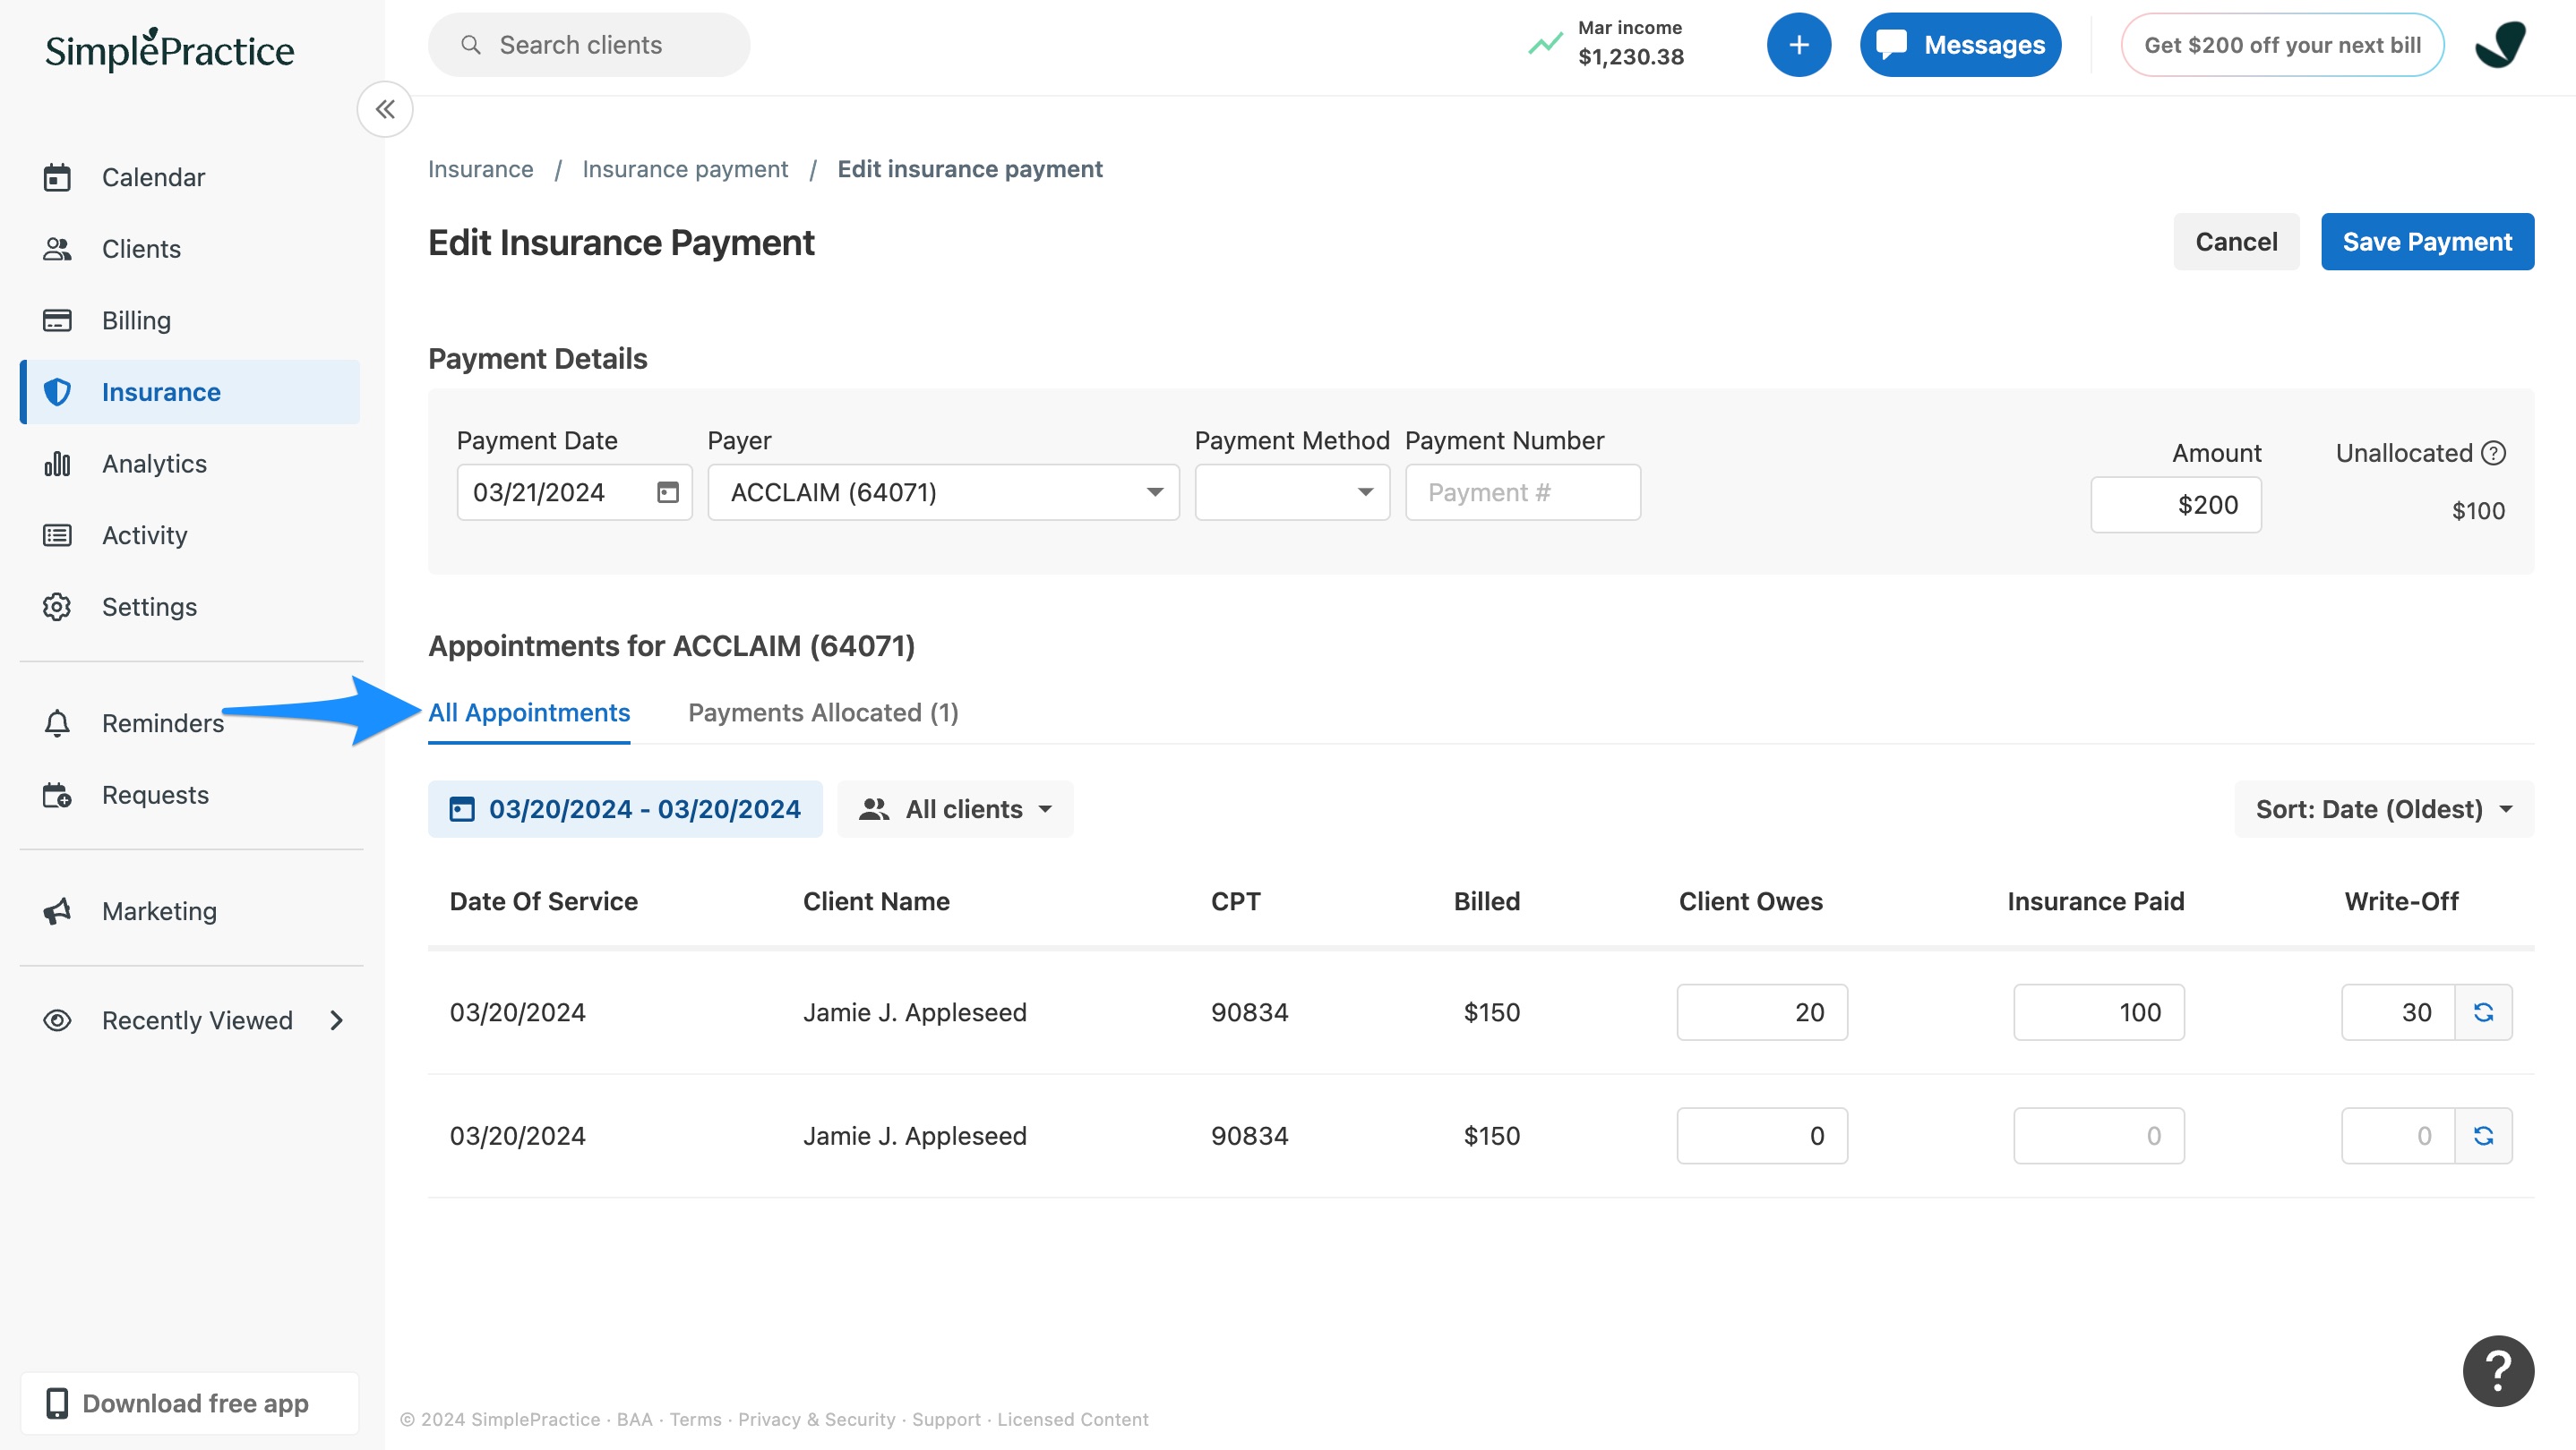Open the Payer dropdown ACCLAIM (64071)
This screenshot has width=2576, height=1450.
pyautogui.click(x=943, y=491)
